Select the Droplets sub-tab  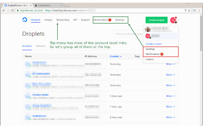pos(27,46)
